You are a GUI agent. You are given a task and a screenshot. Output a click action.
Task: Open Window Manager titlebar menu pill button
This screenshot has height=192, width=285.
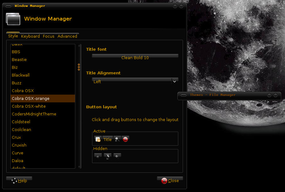8,6
